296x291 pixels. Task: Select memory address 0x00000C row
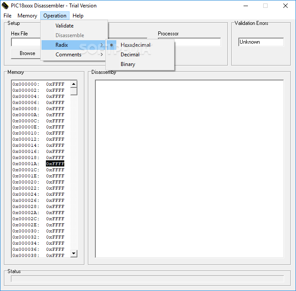click(38, 121)
